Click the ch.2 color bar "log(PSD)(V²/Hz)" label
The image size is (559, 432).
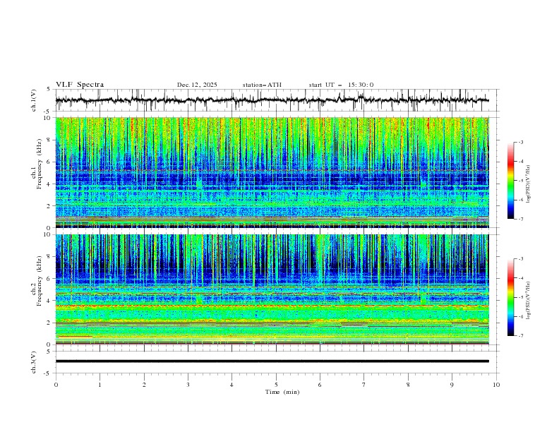coord(529,301)
